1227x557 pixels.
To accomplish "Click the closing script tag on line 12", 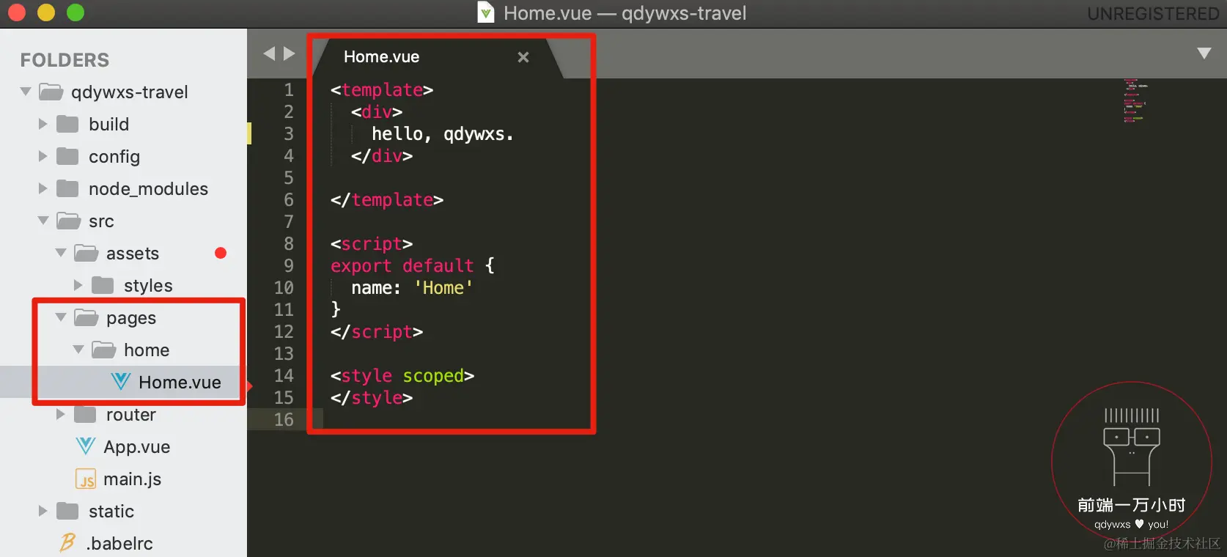I will pyautogui.click(x=377, y=331).
